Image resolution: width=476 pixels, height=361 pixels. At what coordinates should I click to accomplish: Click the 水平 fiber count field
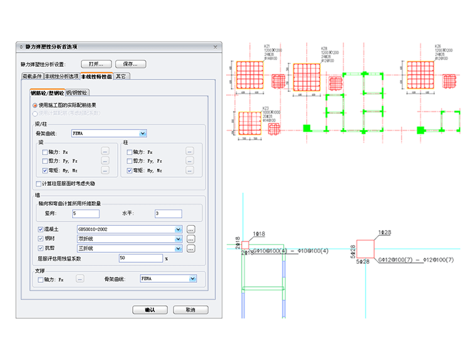168,213
